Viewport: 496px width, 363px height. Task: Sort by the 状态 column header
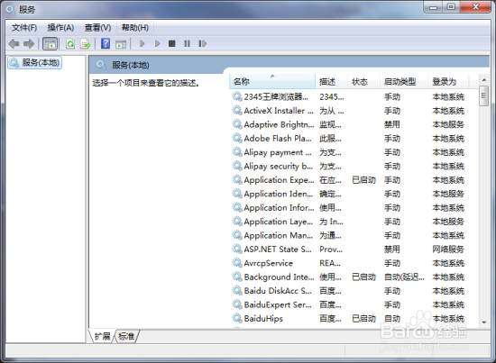coord(363,81)
